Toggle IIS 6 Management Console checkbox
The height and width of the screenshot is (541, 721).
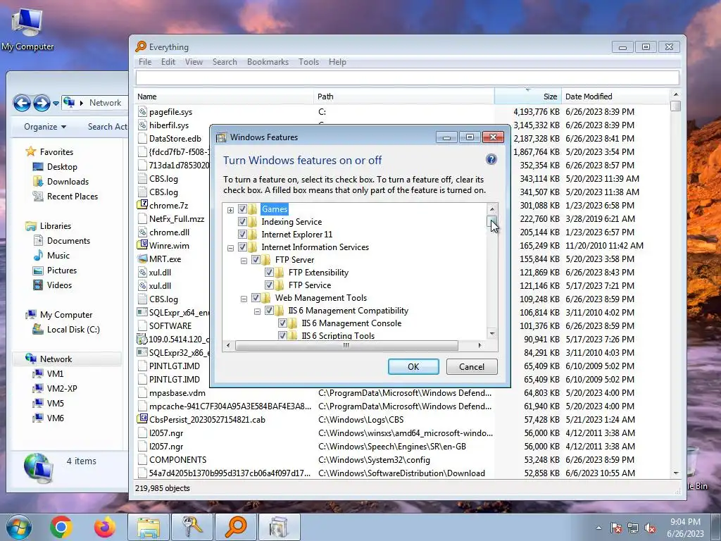282,323
